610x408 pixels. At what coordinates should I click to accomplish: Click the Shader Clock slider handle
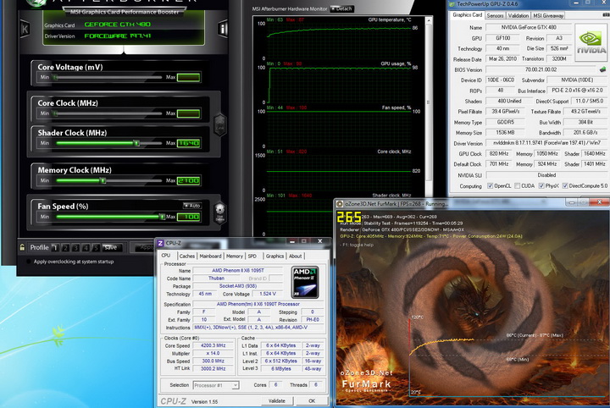point(136,143)
